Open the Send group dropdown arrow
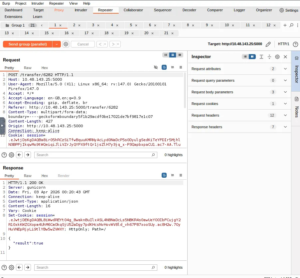 (57, 44)
